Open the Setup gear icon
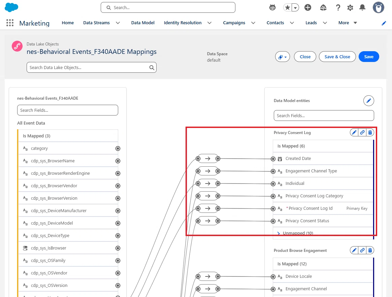This screenshot has height=297, width=392. (x=350, y=8)
